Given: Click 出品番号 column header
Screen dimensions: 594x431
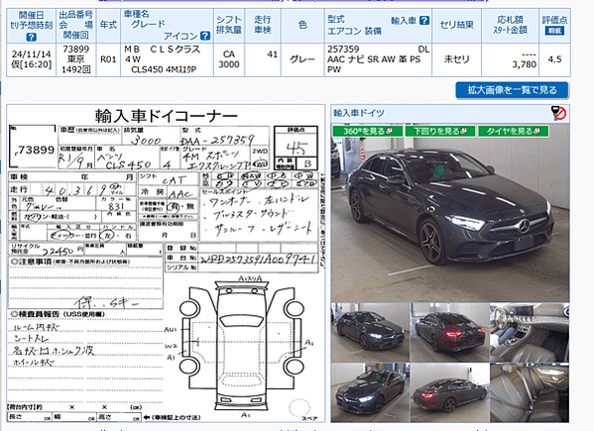Looking at the screenshot, I should (75, 15).
